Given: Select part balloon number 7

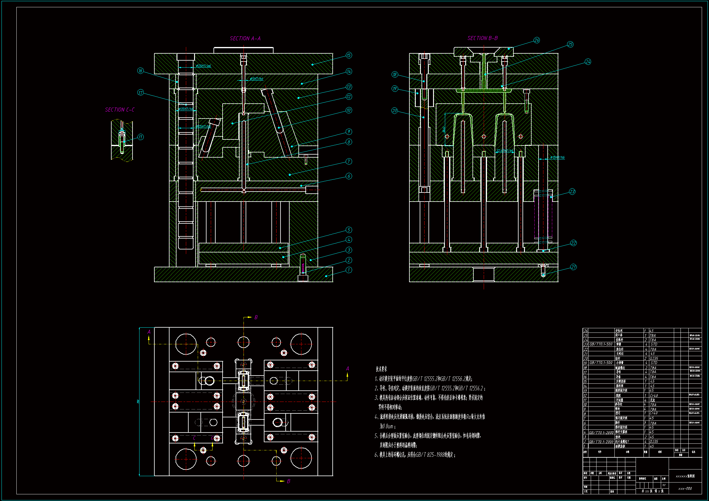Looking at the screenshot, I should pos(349,162).
